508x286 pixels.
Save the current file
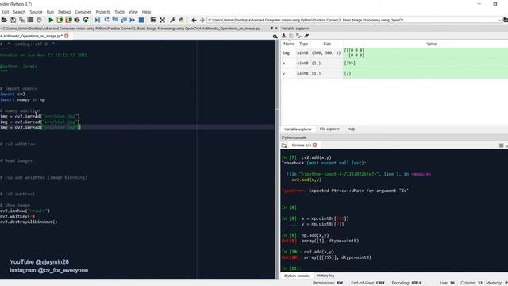[13, 20]
